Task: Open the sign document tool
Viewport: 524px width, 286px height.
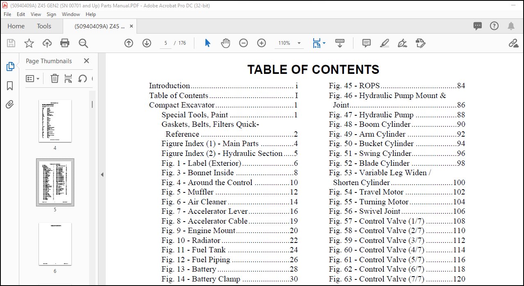Action: [x=402, y=43]
